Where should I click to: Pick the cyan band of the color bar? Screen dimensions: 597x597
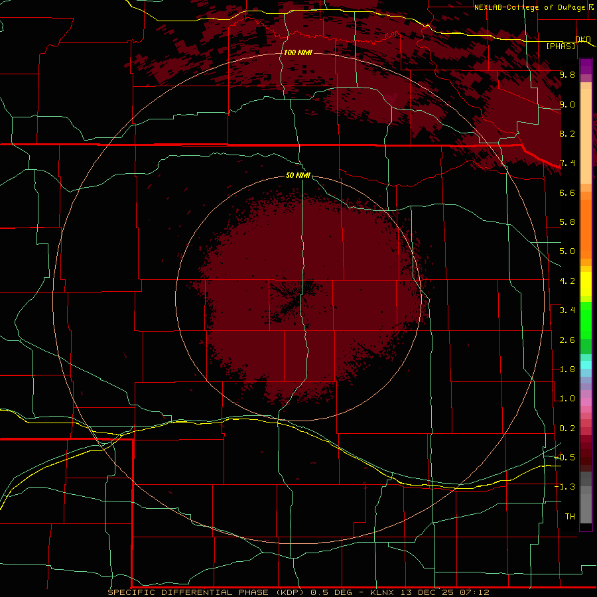click(x=586, y=365)
